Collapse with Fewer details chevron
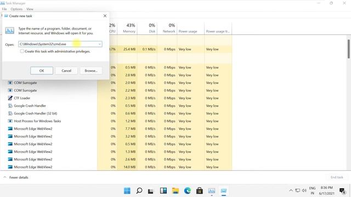This screenshot has width=351, height=197. coord(5,177)
